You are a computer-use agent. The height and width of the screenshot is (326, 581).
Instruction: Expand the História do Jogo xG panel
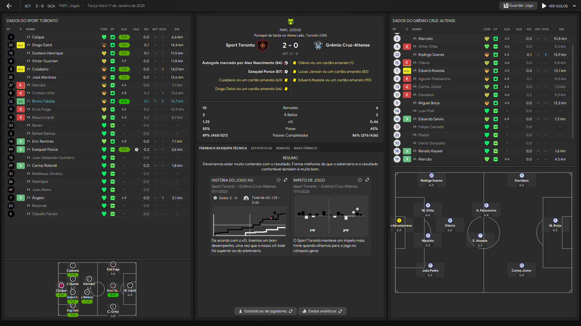[286, 180]
